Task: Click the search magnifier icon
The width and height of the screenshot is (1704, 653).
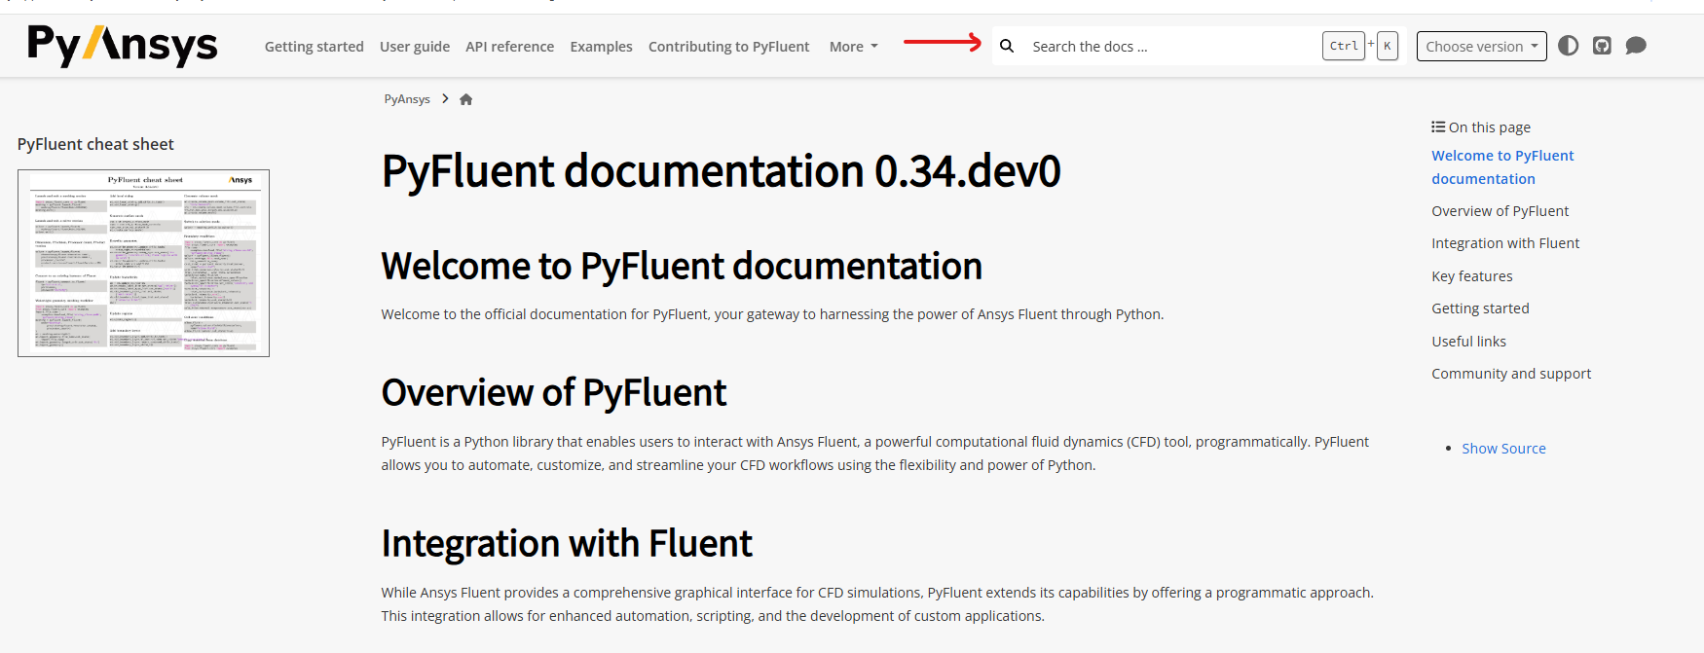Action: coord(1007,46)
